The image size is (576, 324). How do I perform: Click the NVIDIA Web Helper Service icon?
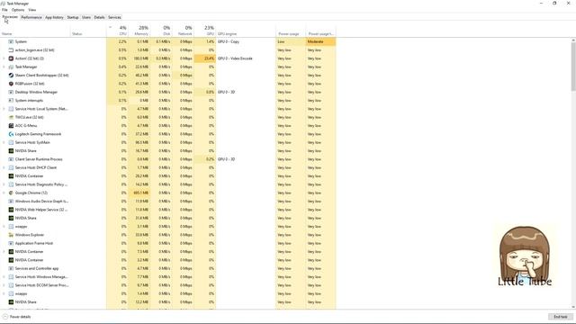[x=11, y=210]
